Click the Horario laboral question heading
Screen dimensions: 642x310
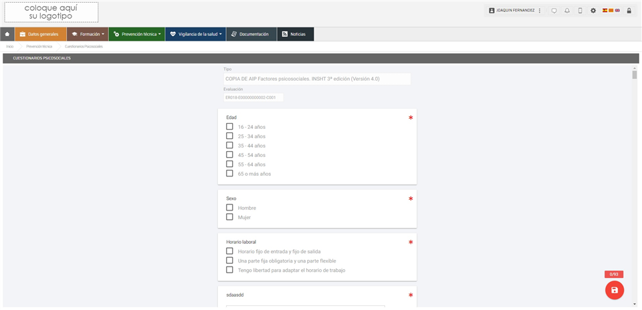pos(241,242)
